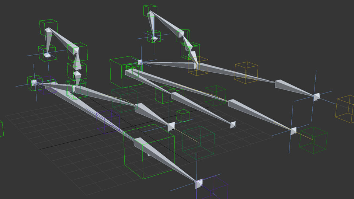
Task: Click the far leg's foot bone tip
Action: (154, 38)
